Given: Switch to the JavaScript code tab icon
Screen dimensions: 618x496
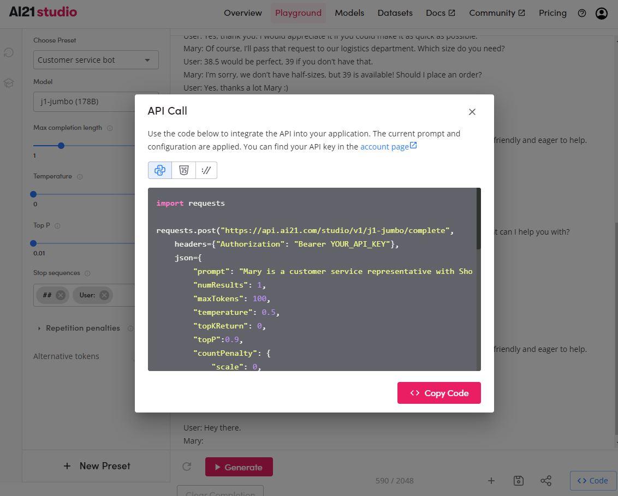Looking at the screenshot, I should [x=183, y=170].
